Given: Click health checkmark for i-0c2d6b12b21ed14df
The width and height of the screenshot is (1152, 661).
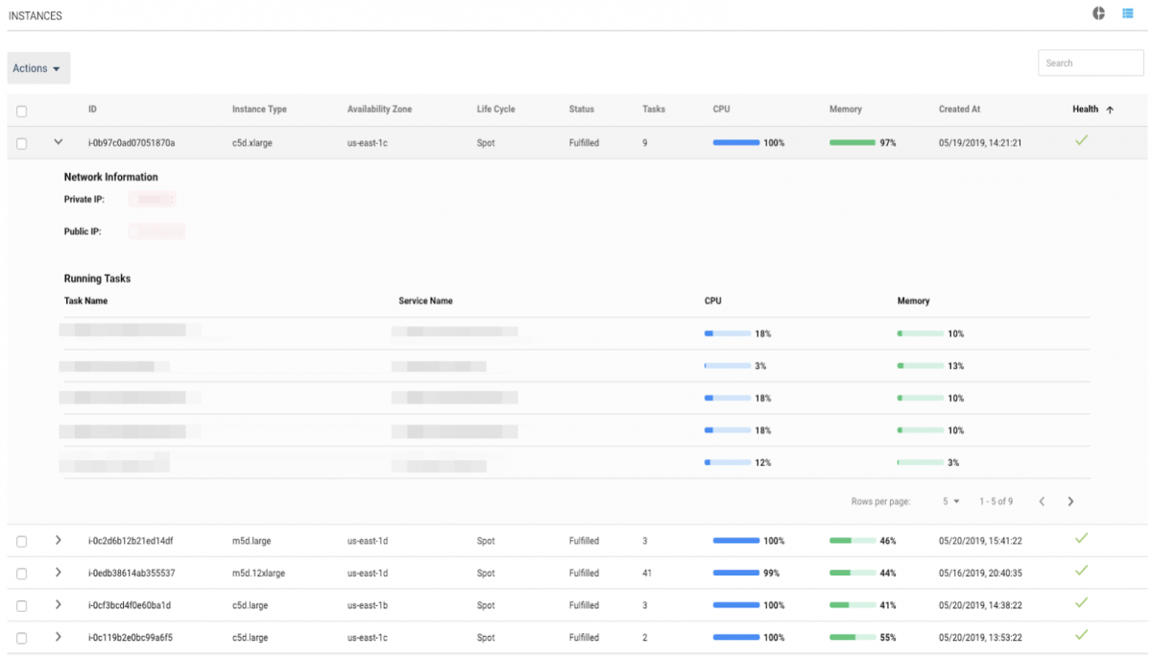Looking at the screenshot, I should coord(1081,539).
